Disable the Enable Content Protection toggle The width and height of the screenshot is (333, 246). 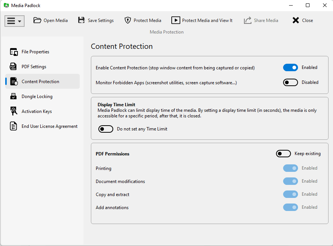[x=291, y=67]
